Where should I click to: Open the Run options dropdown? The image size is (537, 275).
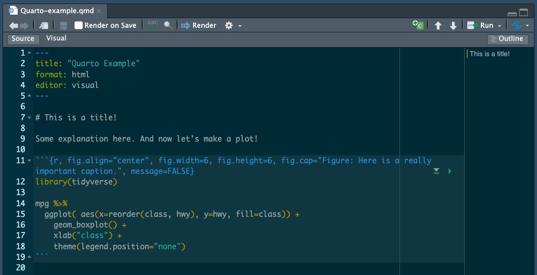[499, 26]
